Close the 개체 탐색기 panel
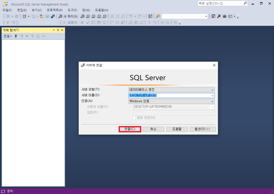 [62, 30]
